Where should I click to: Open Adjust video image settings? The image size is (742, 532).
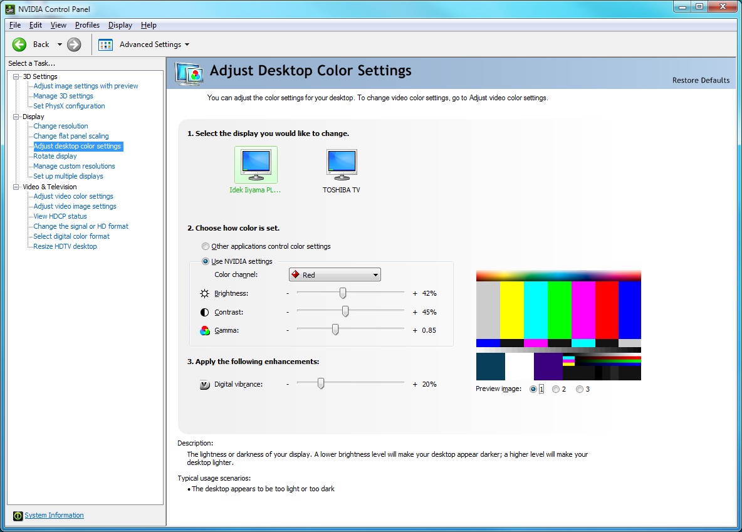(x=75, y=206)
